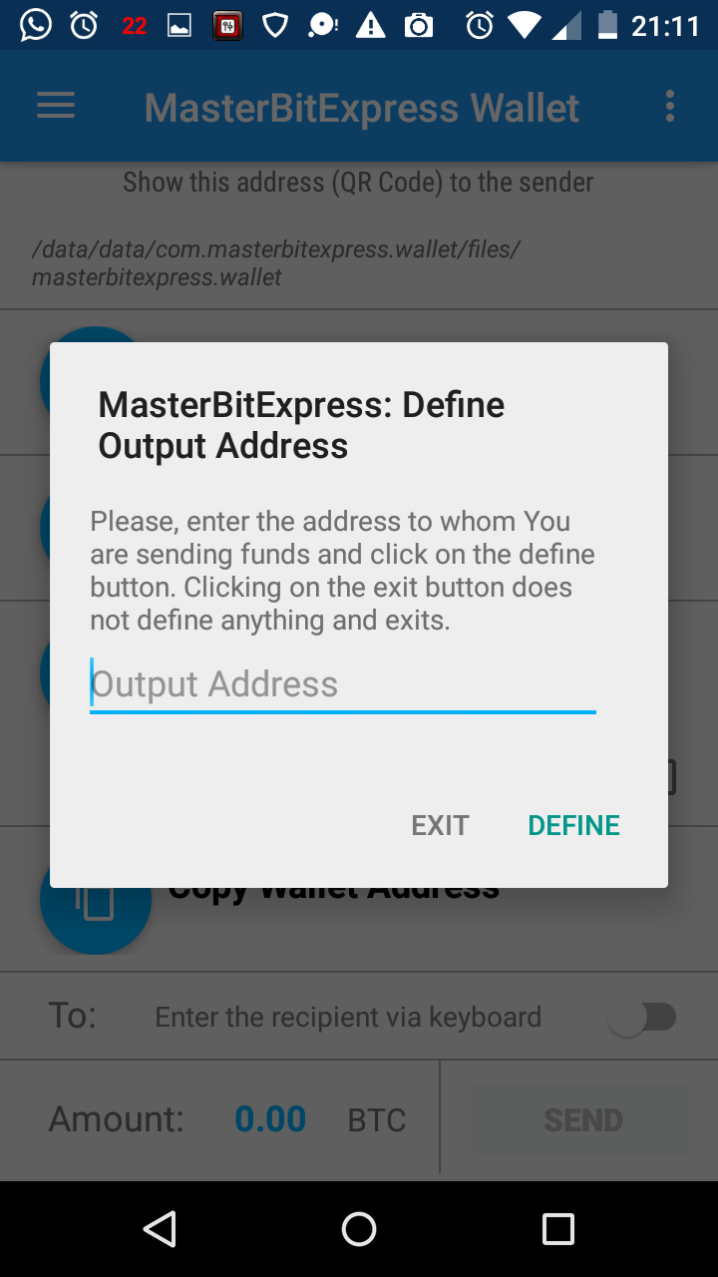Toggle recipient via keyboard switch
The width and height of the screenshot is (718, 1277).
(643, 1018)
